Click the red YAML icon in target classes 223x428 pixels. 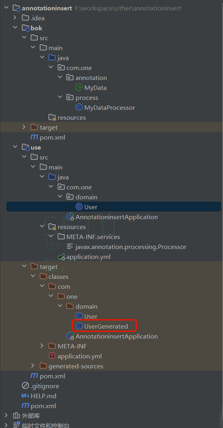52,356
